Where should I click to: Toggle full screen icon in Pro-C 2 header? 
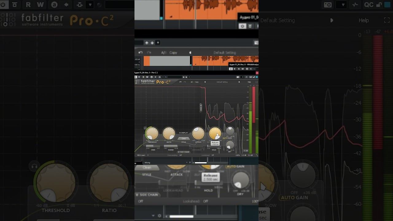click(x=257, y=82)
